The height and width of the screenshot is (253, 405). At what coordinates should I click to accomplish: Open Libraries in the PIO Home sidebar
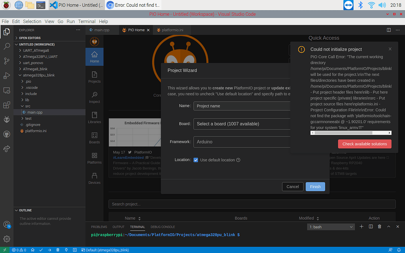(x=95, y=117)
